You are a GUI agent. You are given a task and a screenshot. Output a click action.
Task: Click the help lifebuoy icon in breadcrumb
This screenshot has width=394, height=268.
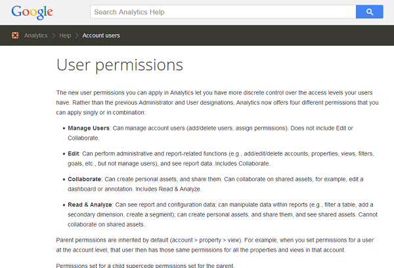pos(15,35)
